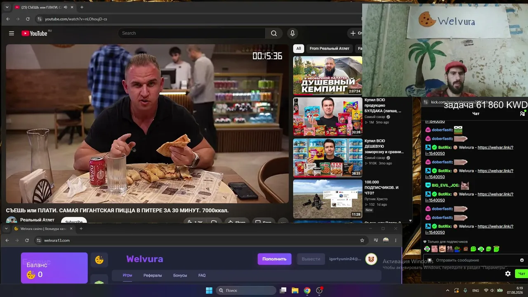Switch to the Рефералы tab on Welvura
This screenshot has width=528, height=297.
pyautogui.click(x=153, y=276)
